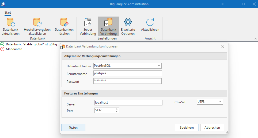Focus the Passwort input field

tap(127, 81)
